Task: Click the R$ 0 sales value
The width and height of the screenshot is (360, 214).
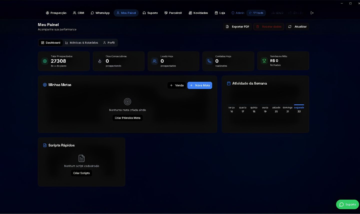Action: (274, 61)
